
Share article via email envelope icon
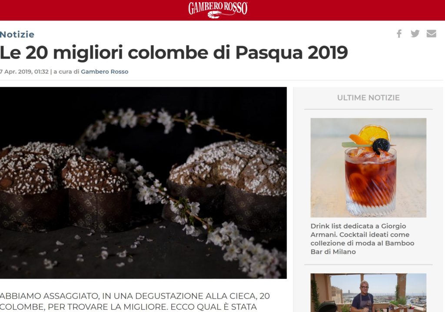432,33
